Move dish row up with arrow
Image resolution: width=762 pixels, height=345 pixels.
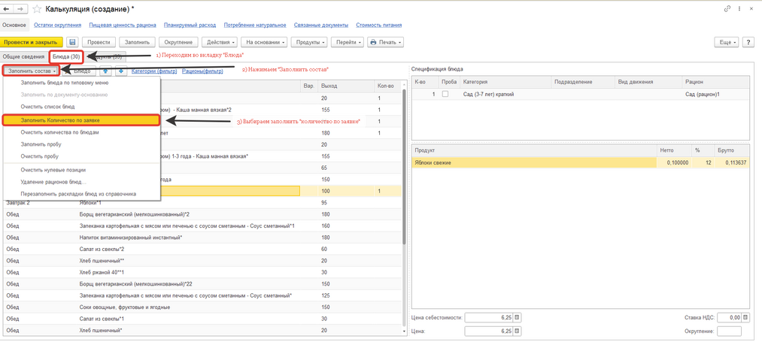click(x=106, y=71)
